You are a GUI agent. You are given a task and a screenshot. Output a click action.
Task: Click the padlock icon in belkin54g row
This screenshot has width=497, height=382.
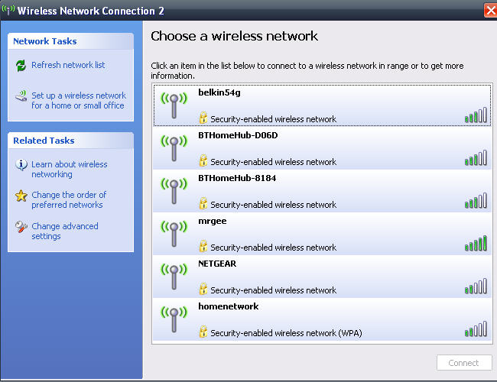coord(203,118)
